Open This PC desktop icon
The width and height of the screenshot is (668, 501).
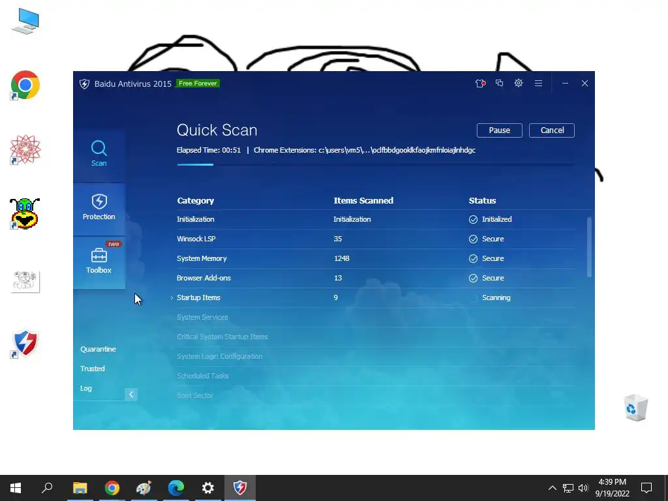[x=25, y=22]
